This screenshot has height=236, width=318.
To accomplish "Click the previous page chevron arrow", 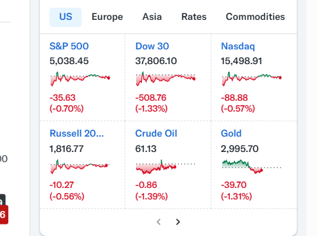I will click(159, 222).
